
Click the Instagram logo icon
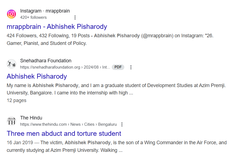[x=11, y=14]
